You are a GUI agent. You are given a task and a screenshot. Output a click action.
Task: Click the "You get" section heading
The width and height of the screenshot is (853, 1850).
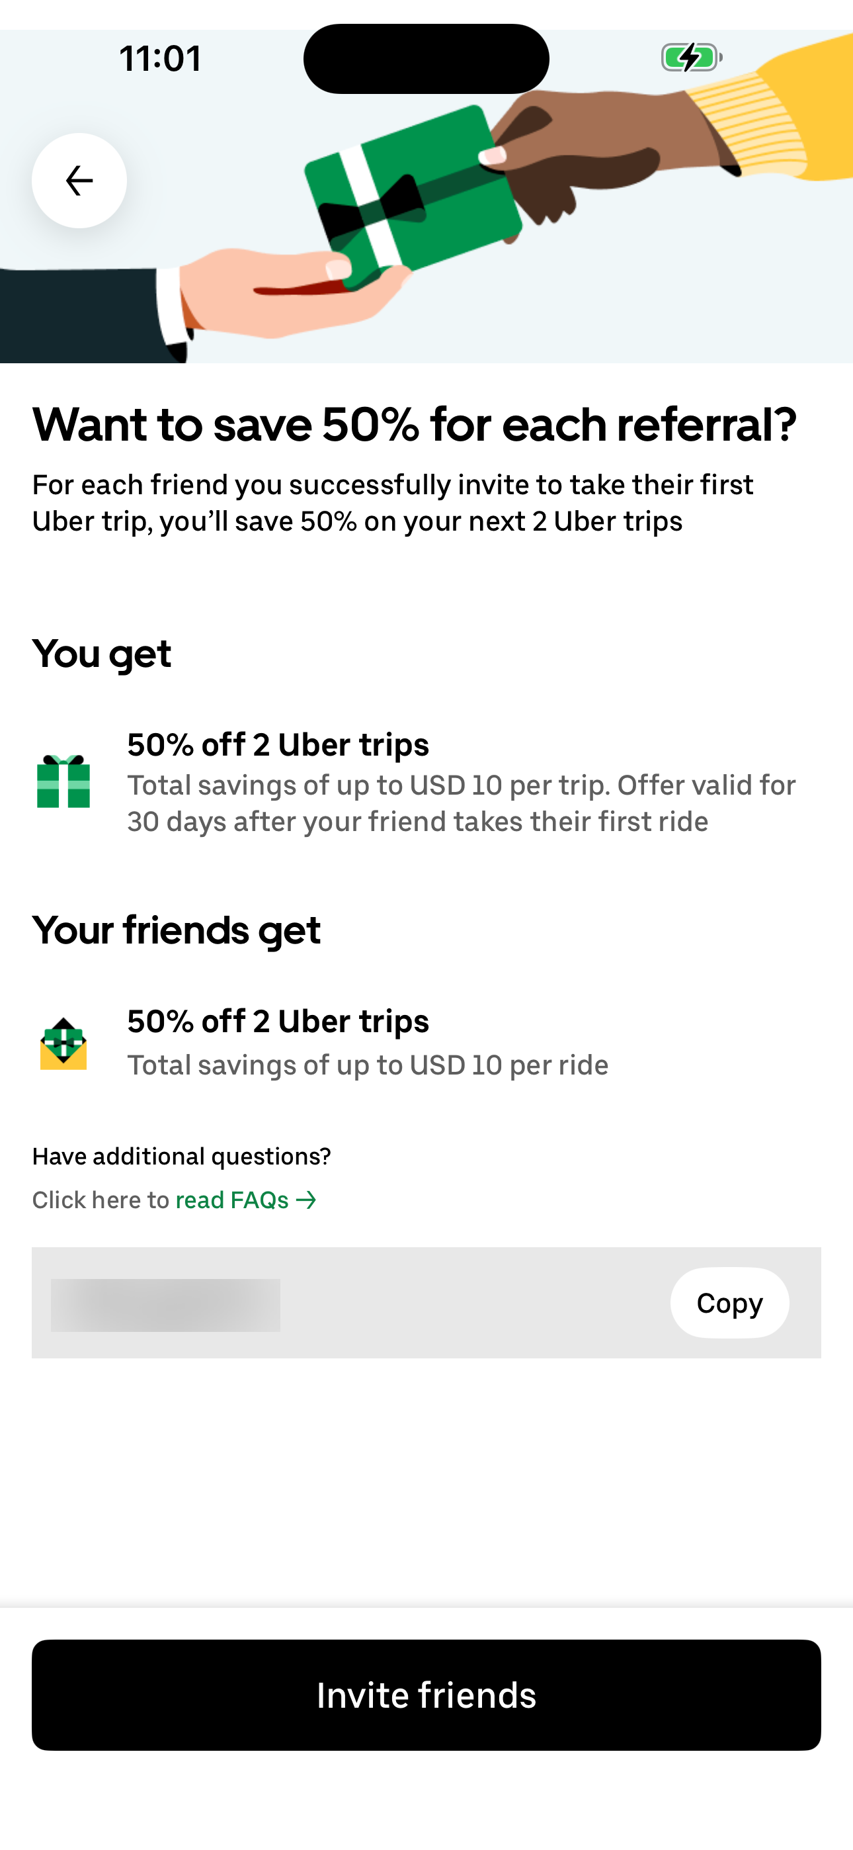point(101,654)
